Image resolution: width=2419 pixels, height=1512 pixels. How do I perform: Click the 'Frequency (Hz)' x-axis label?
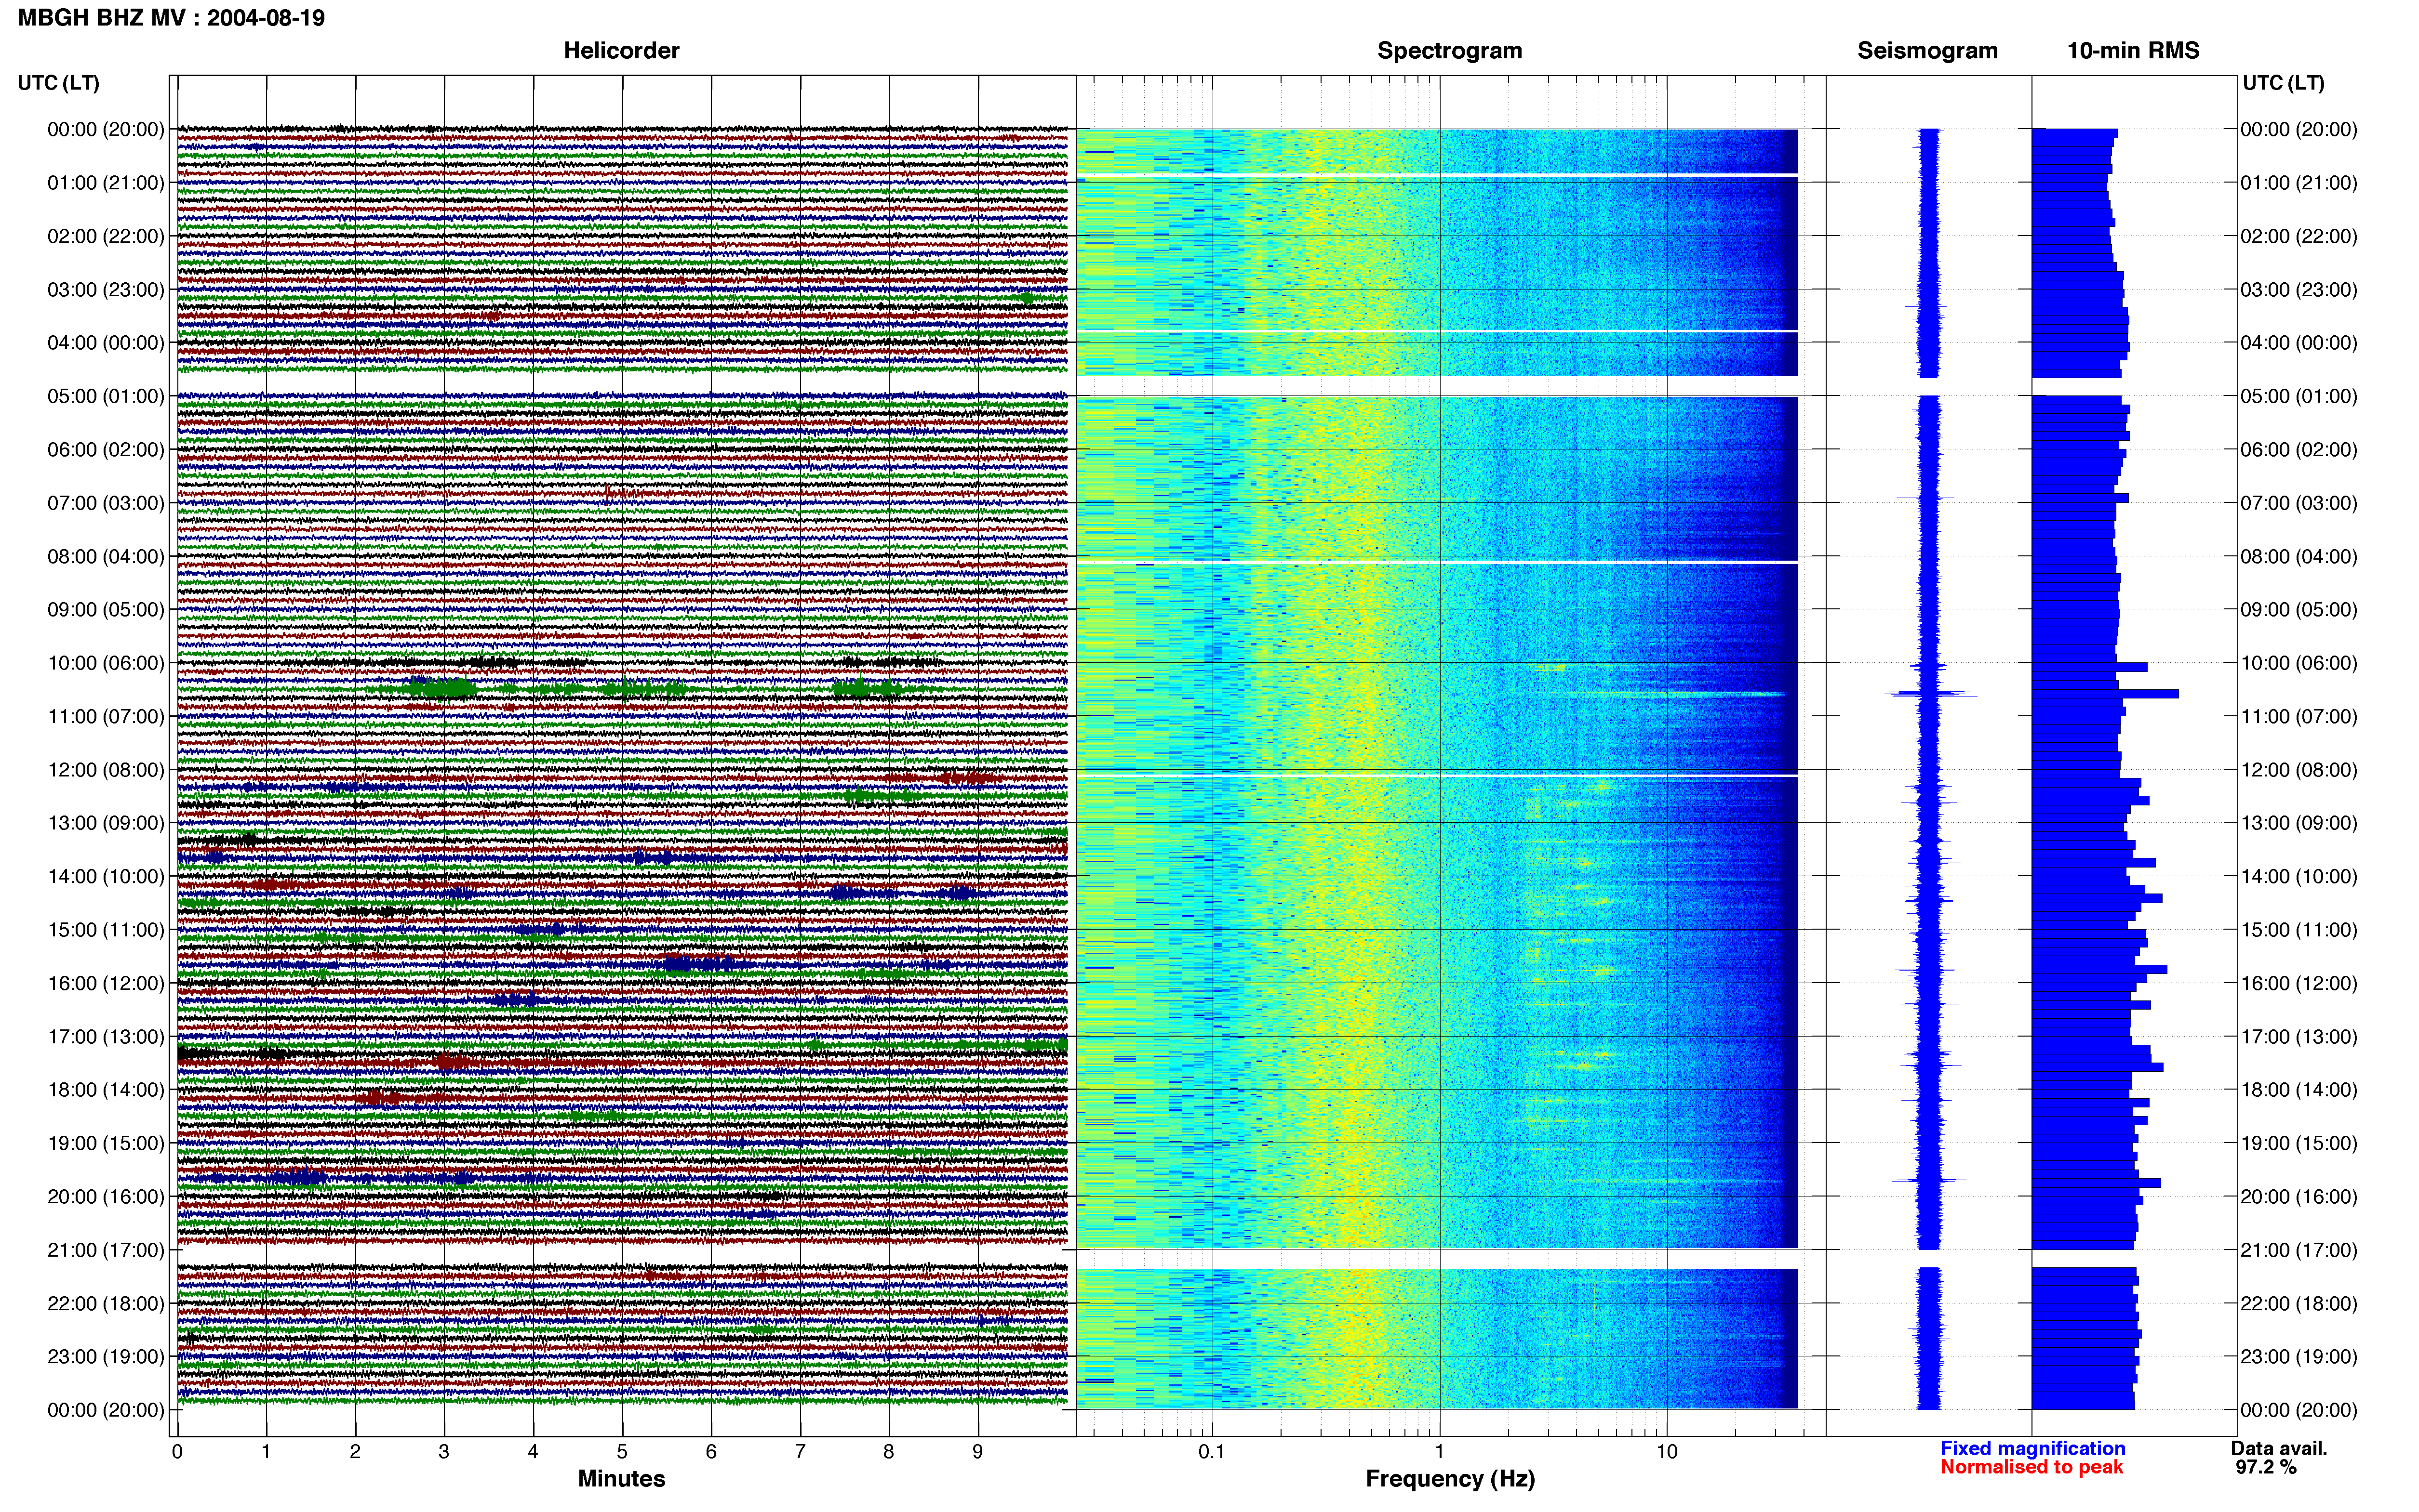(x=1450, y=1479)
